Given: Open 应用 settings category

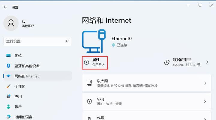Looking at the screenshot, I should click(x=37, y=97).
